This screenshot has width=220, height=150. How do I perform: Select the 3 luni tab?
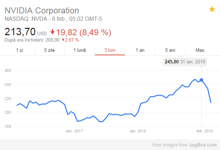(x=110, y=50)
